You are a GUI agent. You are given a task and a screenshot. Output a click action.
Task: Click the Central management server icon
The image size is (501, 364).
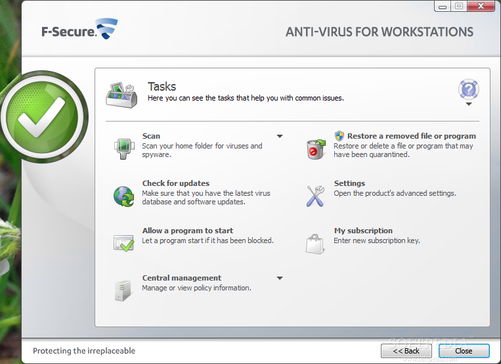pyautogui.click(x=123, y=290)
